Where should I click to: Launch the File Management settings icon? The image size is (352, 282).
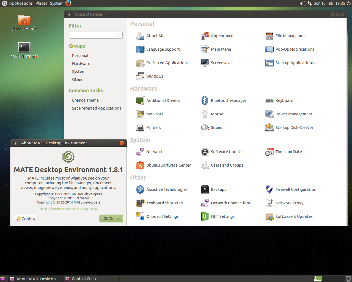point(269,36)
